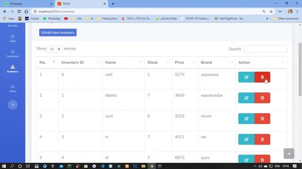Switch to the WhatsApp browser tab

point(28,4)
